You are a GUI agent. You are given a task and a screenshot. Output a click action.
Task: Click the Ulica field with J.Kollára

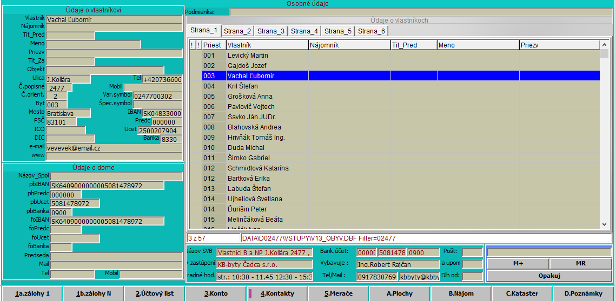pos(68,79)
